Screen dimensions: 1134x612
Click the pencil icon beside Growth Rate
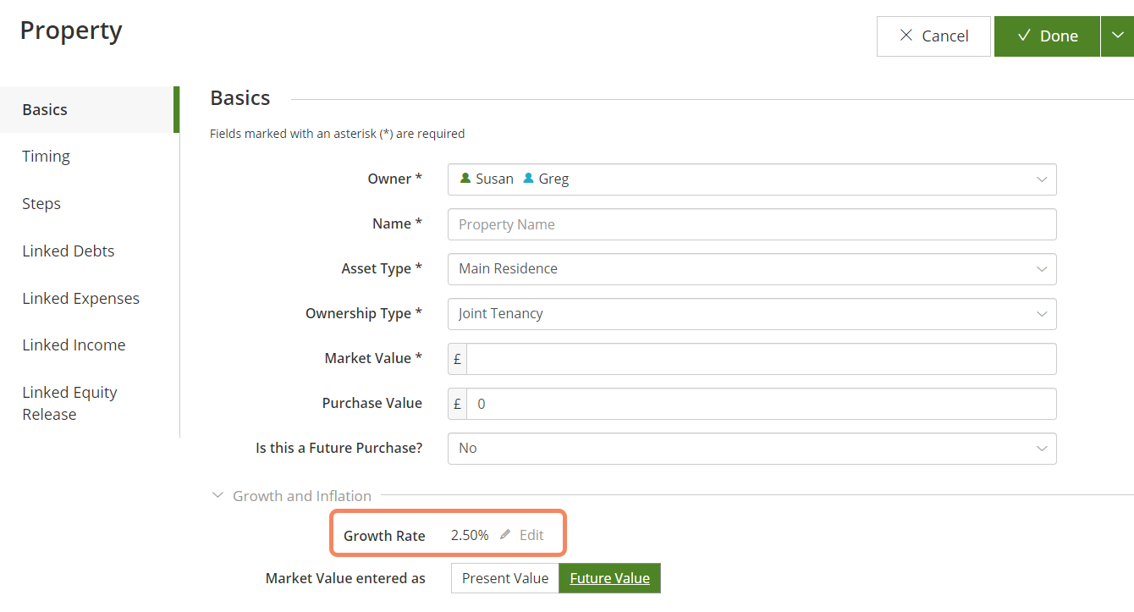(x=505, y=535)
